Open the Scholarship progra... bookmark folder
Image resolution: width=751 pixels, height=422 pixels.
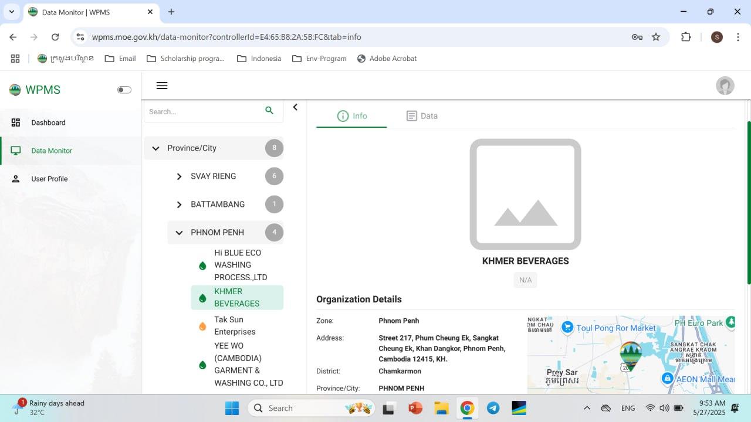(185, 59)
